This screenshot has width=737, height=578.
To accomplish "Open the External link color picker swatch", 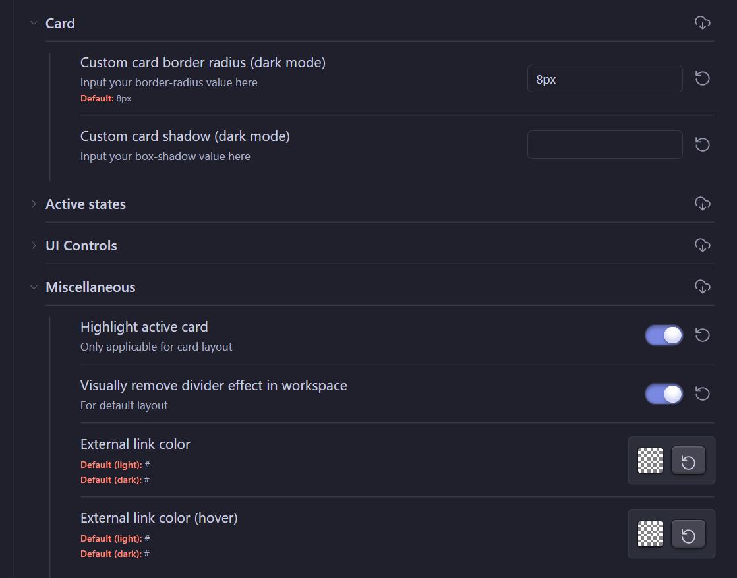I will 649,461.
